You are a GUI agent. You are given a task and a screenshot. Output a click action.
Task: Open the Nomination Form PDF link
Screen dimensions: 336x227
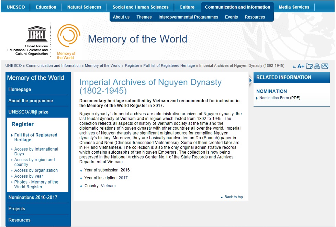pyautogui.click(x=280, y=98)
